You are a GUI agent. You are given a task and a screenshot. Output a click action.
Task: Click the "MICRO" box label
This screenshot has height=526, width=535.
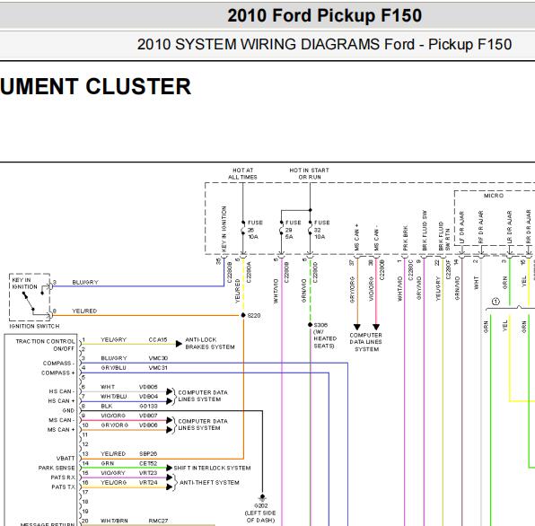[494, 196]
